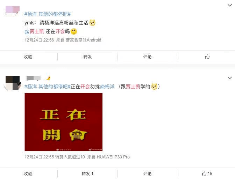Viewport: 235px width, 179px height.
Task: Like the first post with thumbs-up icon
Action: 207,57
